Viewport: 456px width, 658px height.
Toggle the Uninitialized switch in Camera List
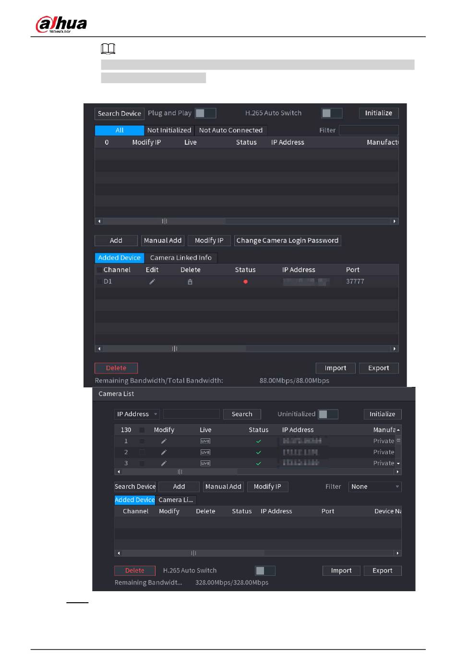click(x=328, y=414)
